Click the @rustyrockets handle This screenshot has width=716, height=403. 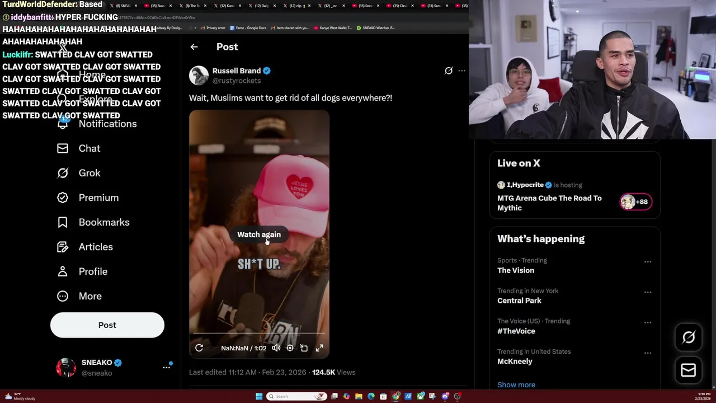(x=237, y=81)
